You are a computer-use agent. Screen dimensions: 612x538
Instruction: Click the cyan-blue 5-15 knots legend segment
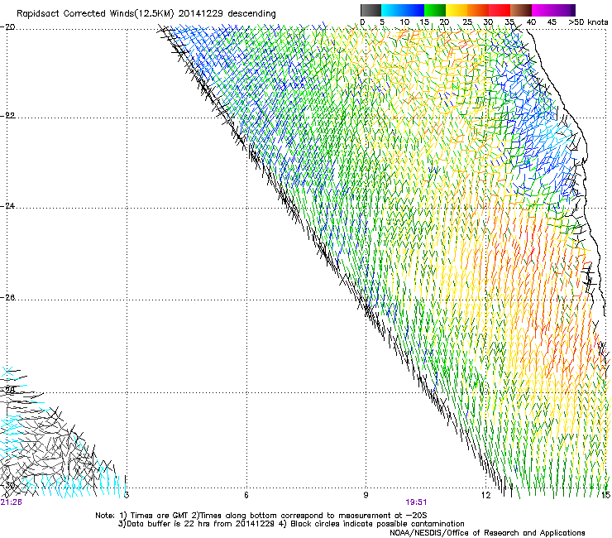coord(403,10)
